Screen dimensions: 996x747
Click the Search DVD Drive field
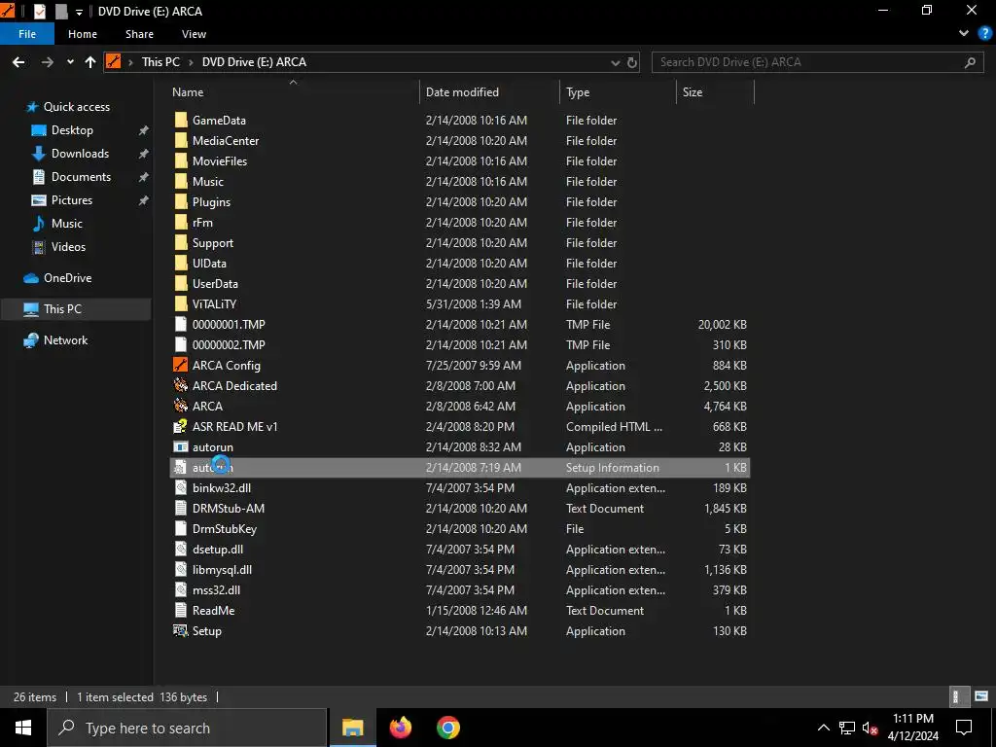point(816,62)
